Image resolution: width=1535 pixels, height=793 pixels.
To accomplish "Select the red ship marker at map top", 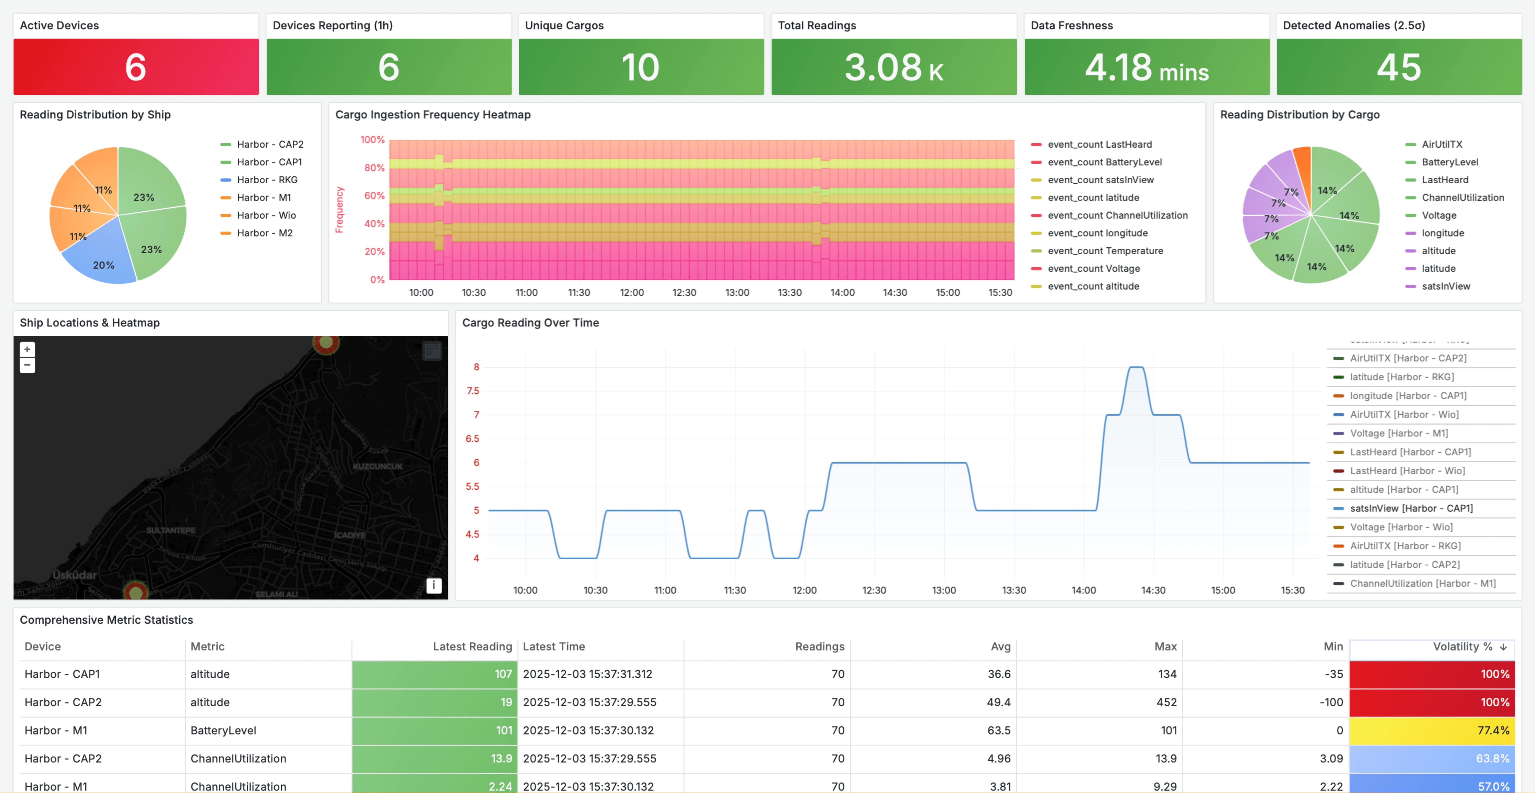I will 326,343.
